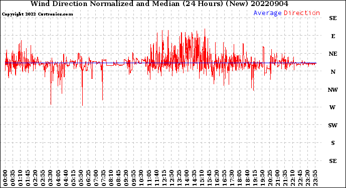
Task: Select the 04:05 time axis label
Action: point(58,178)
